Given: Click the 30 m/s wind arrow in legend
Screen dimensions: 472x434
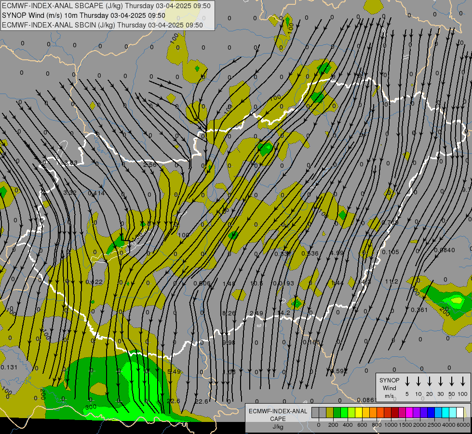Looking at the screenshot, I should (x=440, y=381).
